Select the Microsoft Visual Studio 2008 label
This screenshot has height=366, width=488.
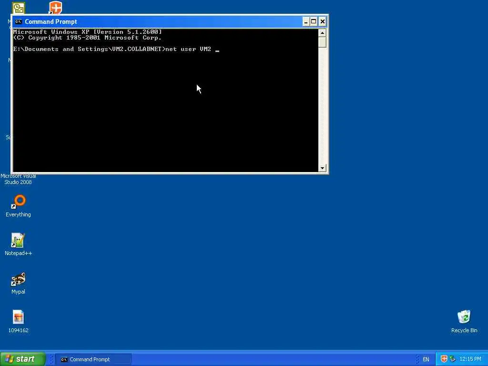click(x=18, y=179)
